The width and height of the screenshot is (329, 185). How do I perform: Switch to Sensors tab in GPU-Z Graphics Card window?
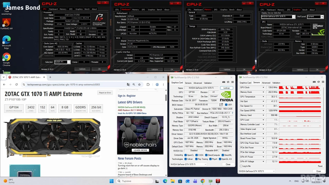188,83
